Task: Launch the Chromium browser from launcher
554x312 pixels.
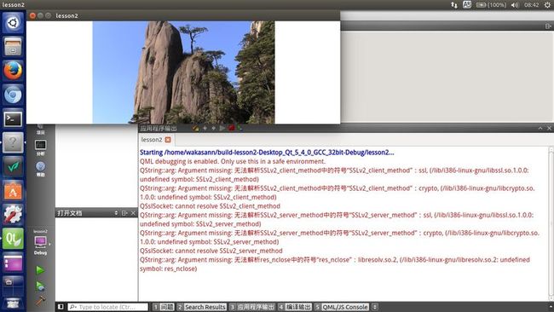Action: coord(13,95)
